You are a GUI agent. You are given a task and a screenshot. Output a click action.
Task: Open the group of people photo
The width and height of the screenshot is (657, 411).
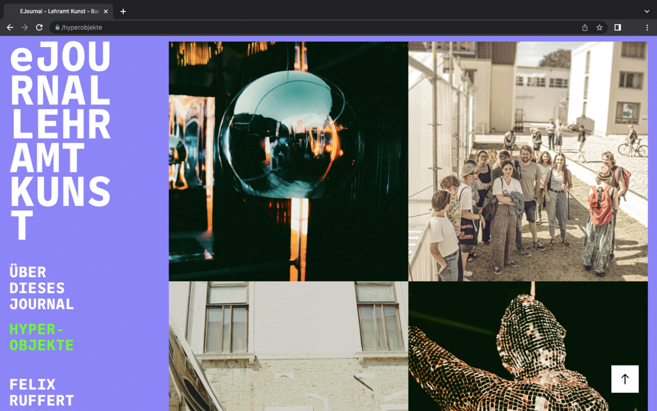pyautogui.click(x=528, y=161)
